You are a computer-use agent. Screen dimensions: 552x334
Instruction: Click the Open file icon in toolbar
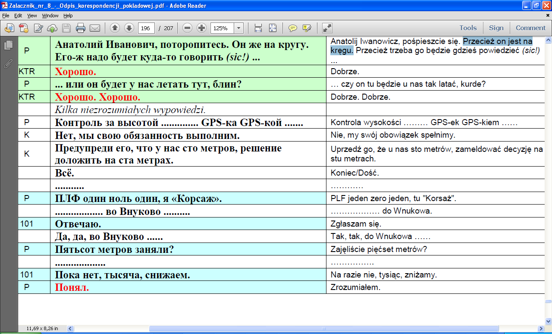[x=10, y=28]
